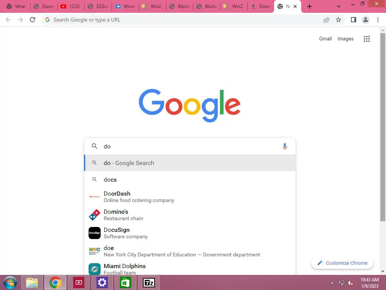Click the page vertical scrollbar thumb

pyautogui.click(x=383, y=127)
